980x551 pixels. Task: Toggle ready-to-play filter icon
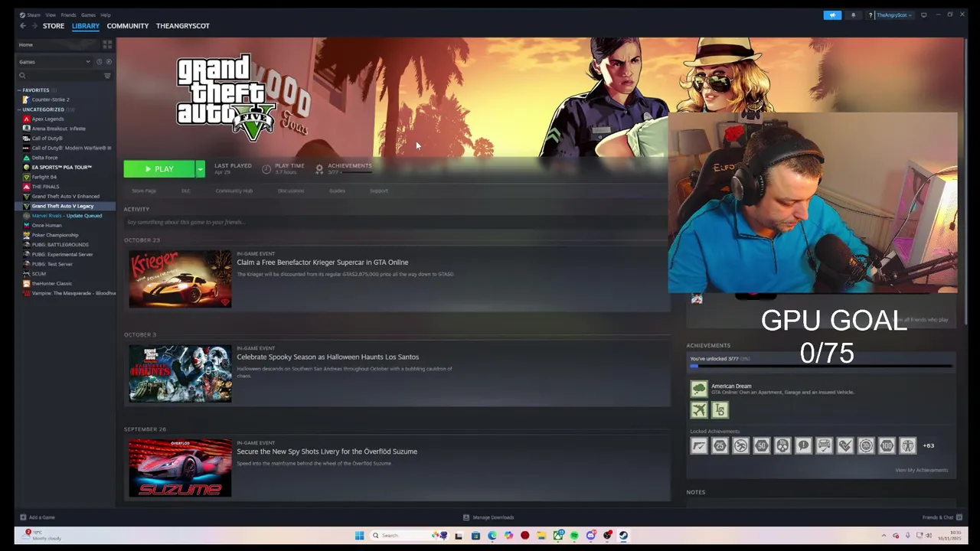pyautogui.click(x=109, y=62)
